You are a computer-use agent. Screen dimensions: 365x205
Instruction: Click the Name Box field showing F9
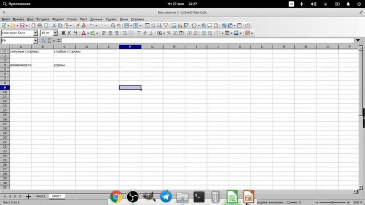coord(18,40)
